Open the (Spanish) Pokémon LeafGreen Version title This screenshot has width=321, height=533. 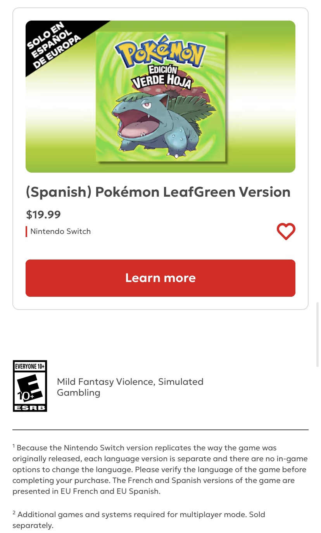(158, 192)
